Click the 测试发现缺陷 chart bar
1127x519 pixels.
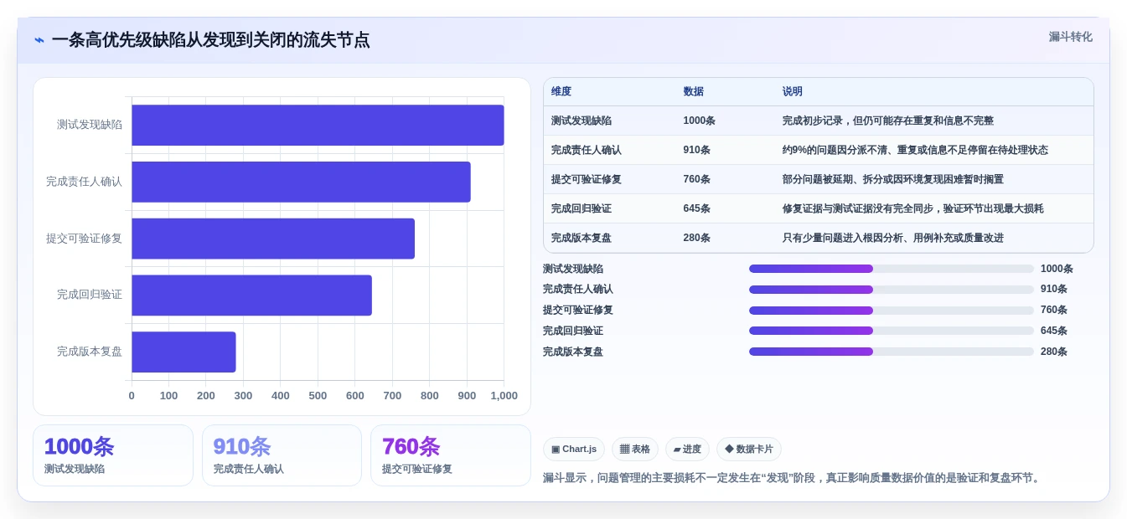[318, 125]
